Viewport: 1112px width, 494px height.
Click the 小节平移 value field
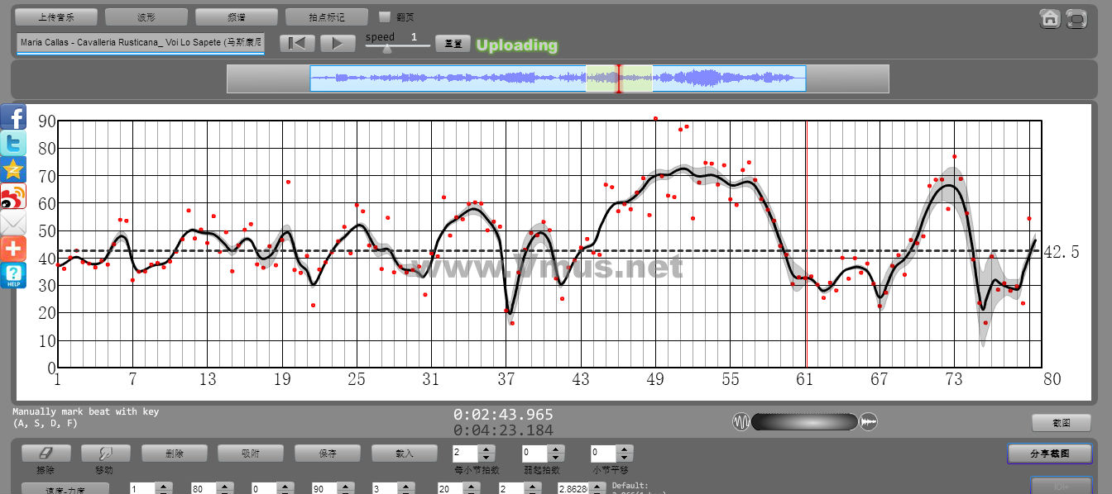pyautogui.click(x=605, y=454)
